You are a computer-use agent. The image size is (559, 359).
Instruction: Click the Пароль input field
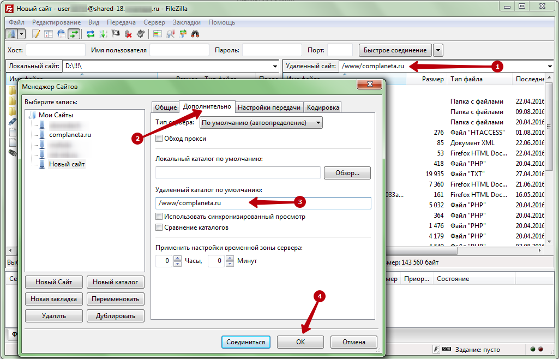pos(272,50)
